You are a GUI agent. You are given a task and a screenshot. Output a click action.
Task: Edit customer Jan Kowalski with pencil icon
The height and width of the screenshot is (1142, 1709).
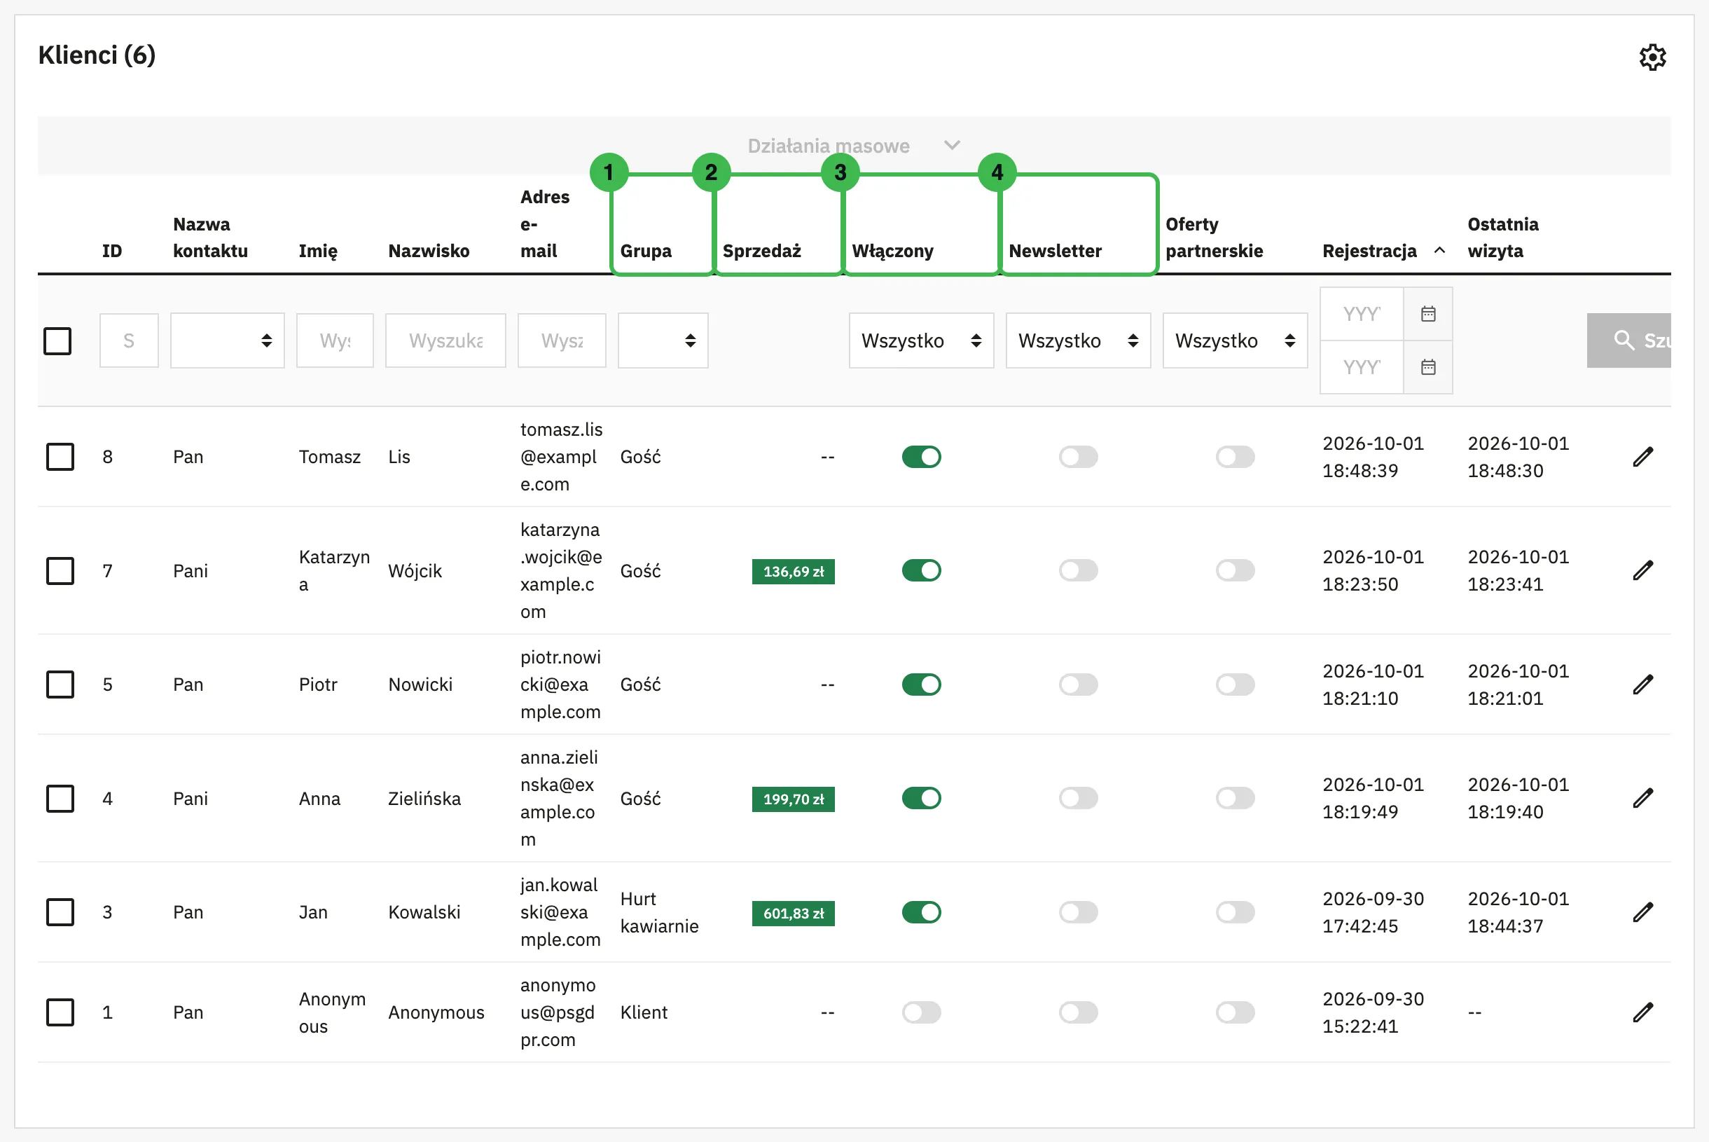[1642, 912]
